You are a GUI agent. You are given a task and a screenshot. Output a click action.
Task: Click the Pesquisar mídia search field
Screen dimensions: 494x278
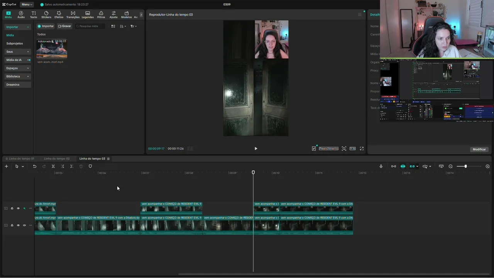[x=90, y=26]
